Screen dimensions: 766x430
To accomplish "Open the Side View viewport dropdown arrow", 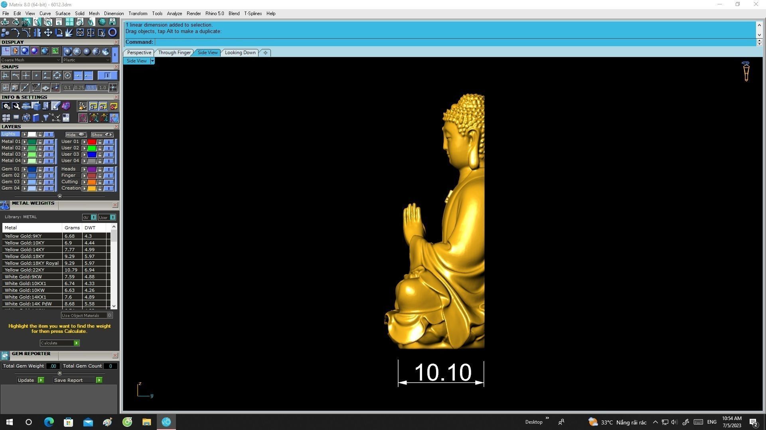I will (x=152, y=61).
